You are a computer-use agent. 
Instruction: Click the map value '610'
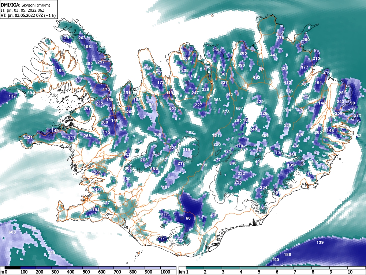[x=315, y=162]
